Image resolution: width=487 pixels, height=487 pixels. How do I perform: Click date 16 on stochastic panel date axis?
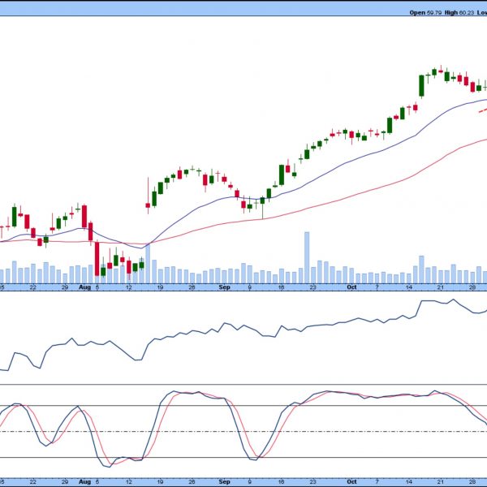(281, 482)
